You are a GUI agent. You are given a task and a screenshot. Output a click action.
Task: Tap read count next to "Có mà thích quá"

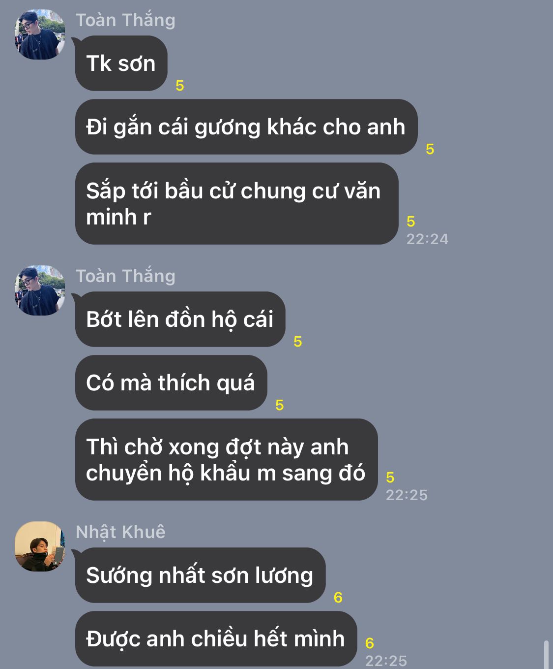[x=280, y=405]
